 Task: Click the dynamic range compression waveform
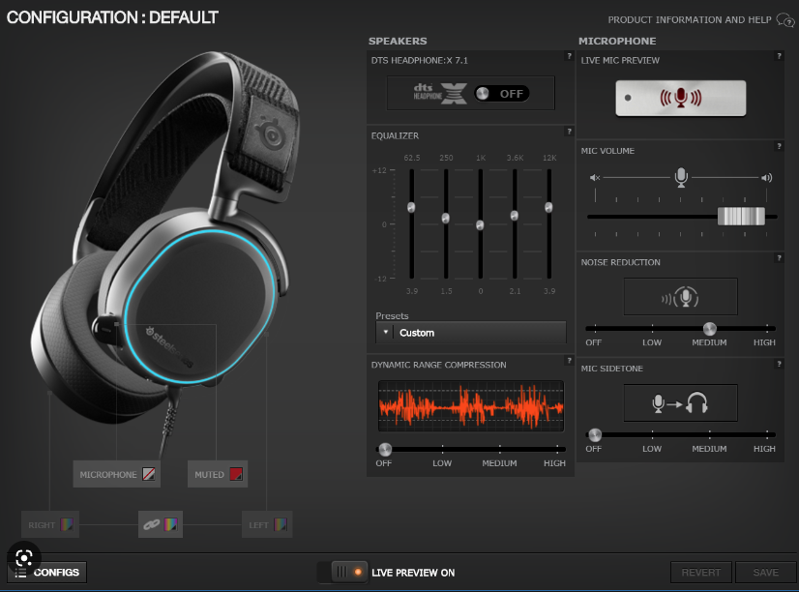click(x=471, y=406)
